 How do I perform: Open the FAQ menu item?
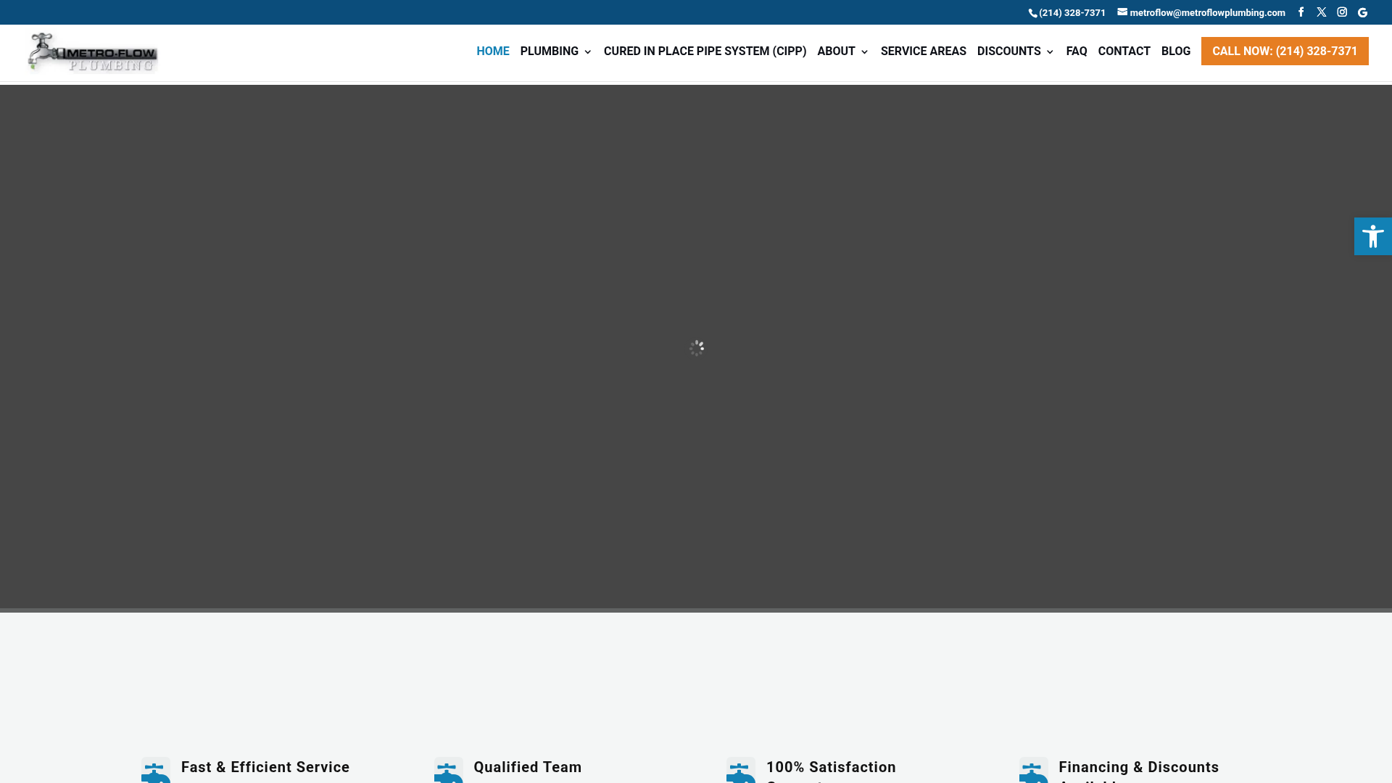1076,51
